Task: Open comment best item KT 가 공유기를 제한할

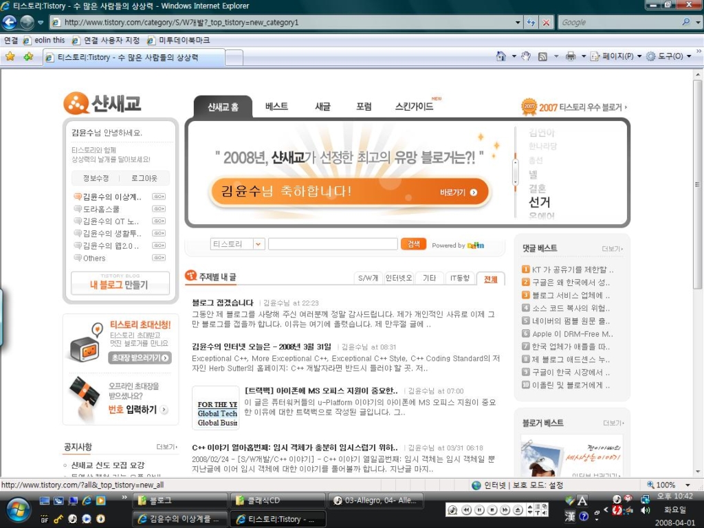Action: (573, 269)
